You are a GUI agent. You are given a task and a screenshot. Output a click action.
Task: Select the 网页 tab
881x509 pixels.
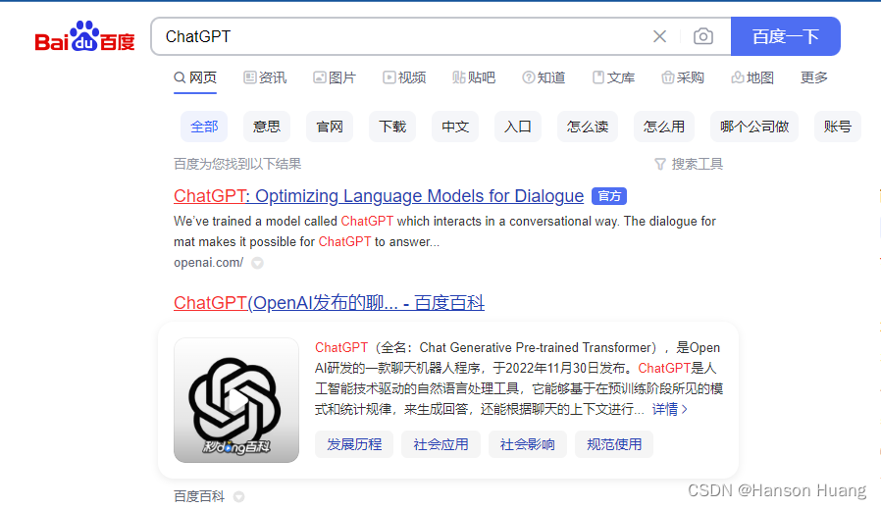pos(195,77)
